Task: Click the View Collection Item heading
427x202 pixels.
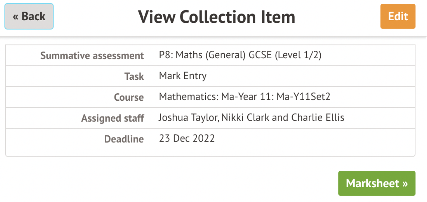Action: tap(216, 17)
